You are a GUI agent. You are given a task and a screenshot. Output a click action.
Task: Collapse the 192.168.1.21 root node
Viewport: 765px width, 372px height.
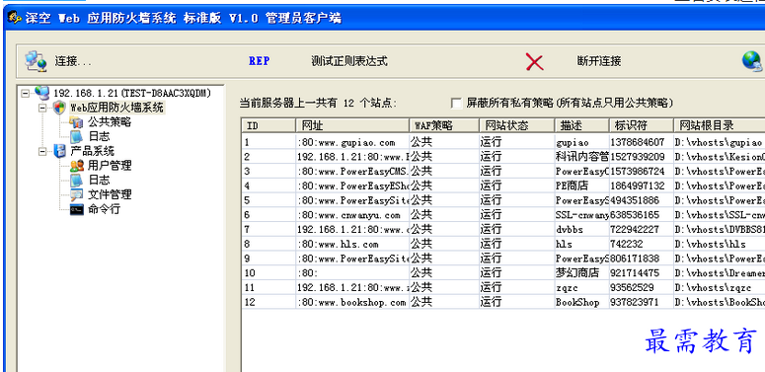25,93
